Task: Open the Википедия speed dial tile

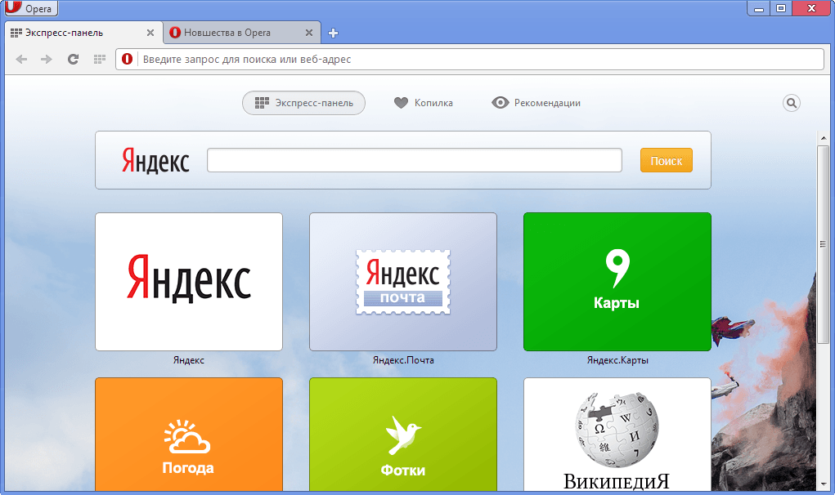Action: (617, 434)
